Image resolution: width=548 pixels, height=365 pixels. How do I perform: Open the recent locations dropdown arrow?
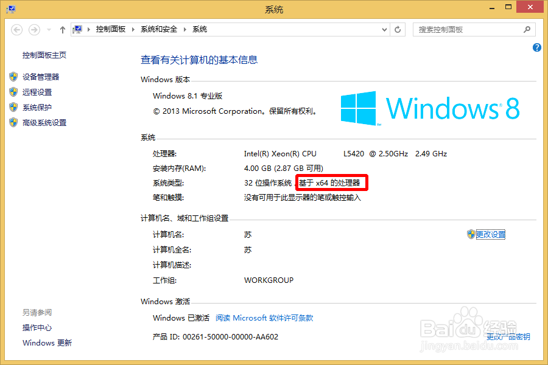click(x=49, y=30)
